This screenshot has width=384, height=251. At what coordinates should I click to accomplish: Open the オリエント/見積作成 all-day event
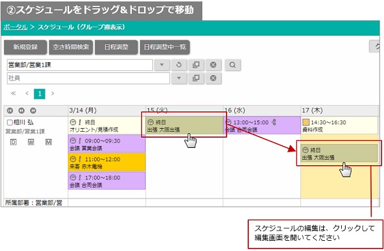click(x=107, y=125)
